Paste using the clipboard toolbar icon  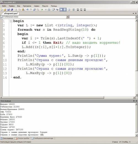point(23,10)
